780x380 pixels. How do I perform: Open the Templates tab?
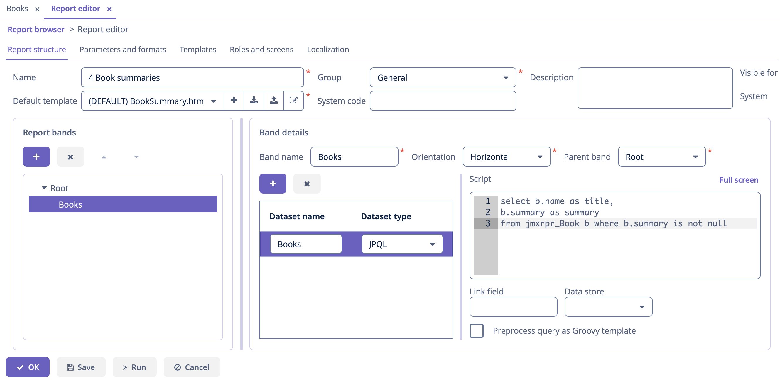point(198,49)
